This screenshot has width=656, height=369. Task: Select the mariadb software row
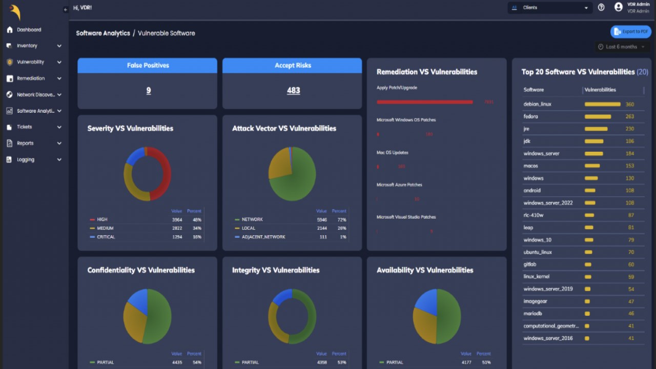pos(583,314)
